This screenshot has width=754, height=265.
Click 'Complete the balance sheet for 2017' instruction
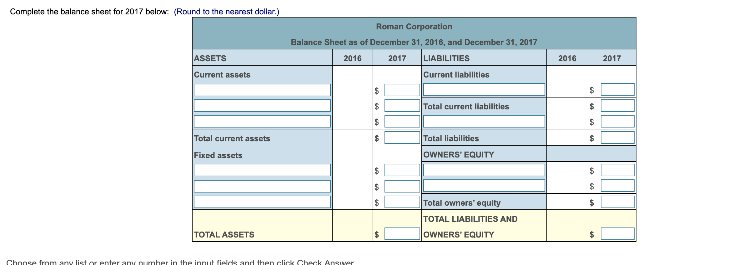click(89, 12)
